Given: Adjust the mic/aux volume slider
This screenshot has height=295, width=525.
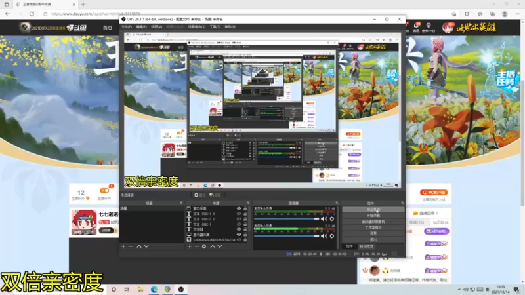Looking at the screenshot, I should (x=287, y=236).
